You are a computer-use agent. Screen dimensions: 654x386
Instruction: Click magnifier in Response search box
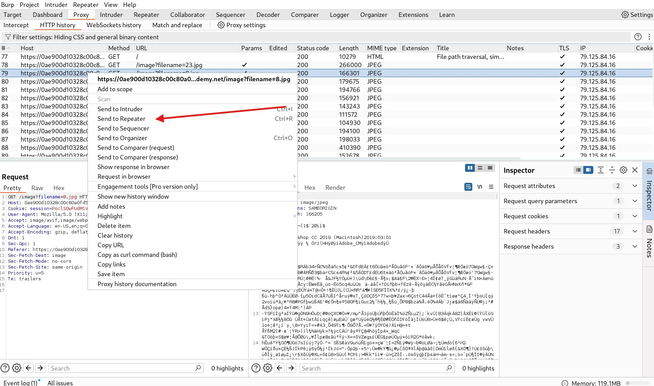pyautogui.click(x=449, y=368)
